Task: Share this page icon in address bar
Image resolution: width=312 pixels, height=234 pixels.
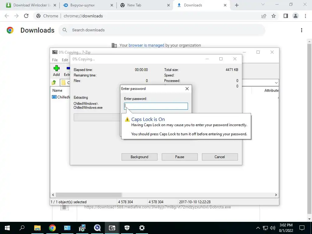Action: point(264,16)
